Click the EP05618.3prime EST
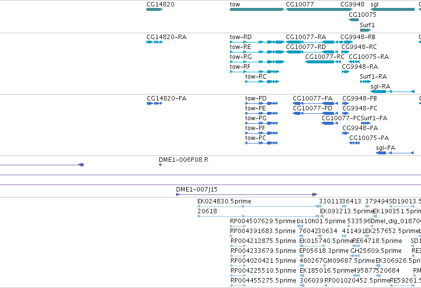Viewport: 421px width, 288px height. click(302, 256)
